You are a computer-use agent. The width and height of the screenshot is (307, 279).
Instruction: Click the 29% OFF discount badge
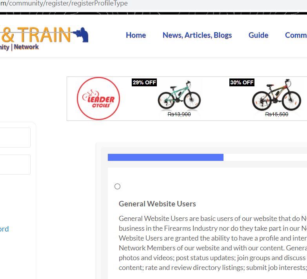pyautogui.click(x=144, y=82)
